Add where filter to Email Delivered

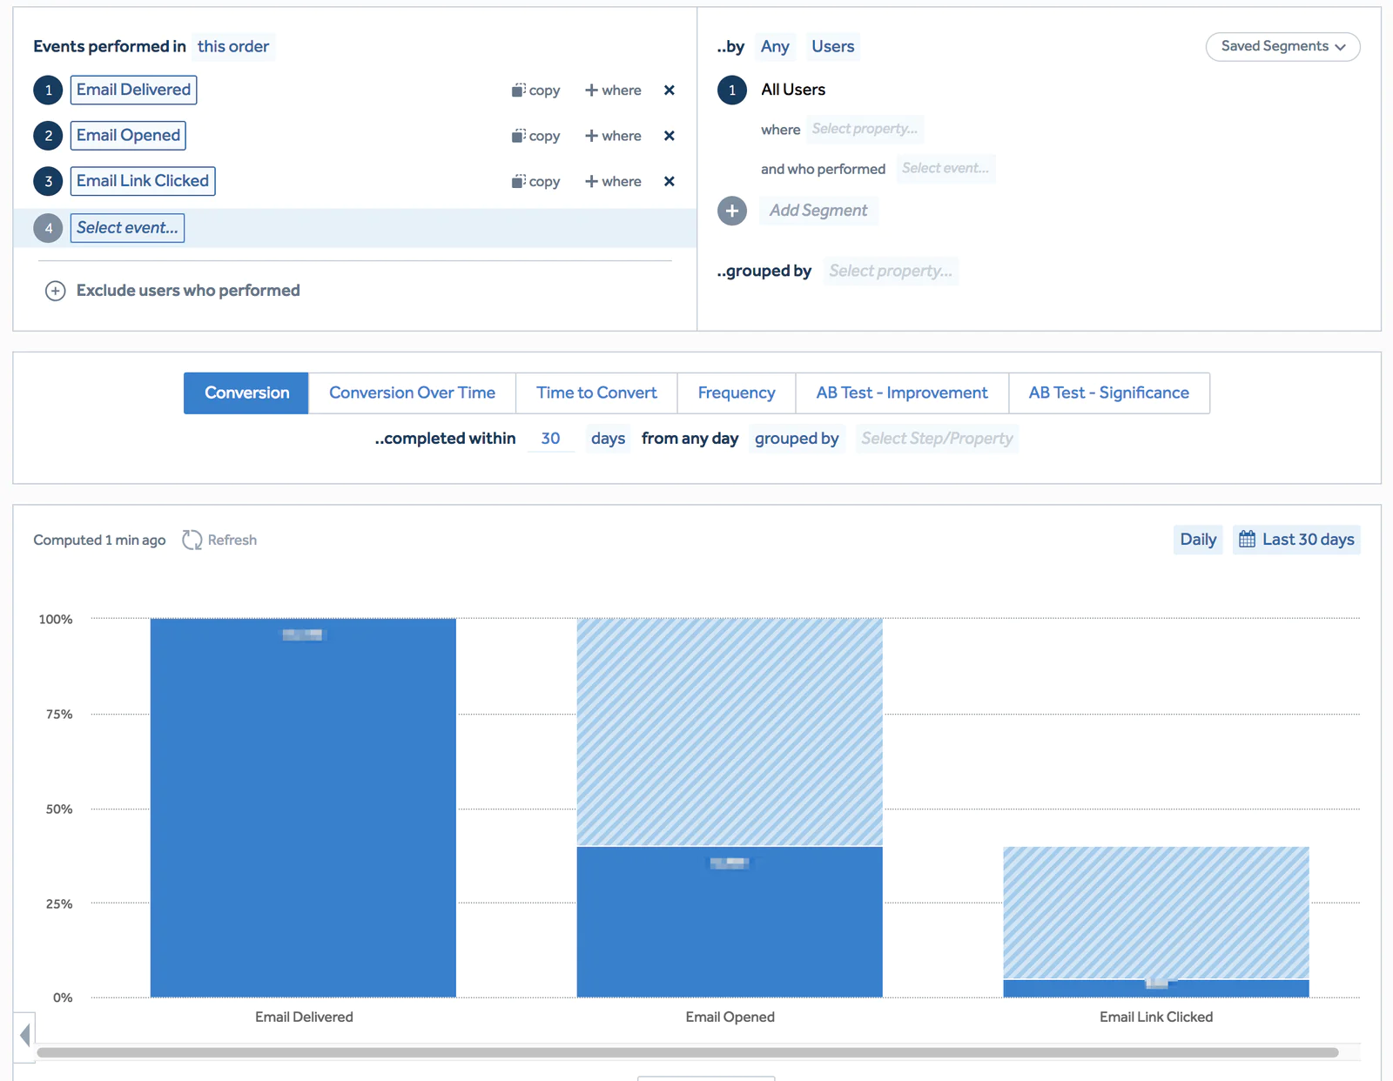pyautogui.click(x=613, y=91)
